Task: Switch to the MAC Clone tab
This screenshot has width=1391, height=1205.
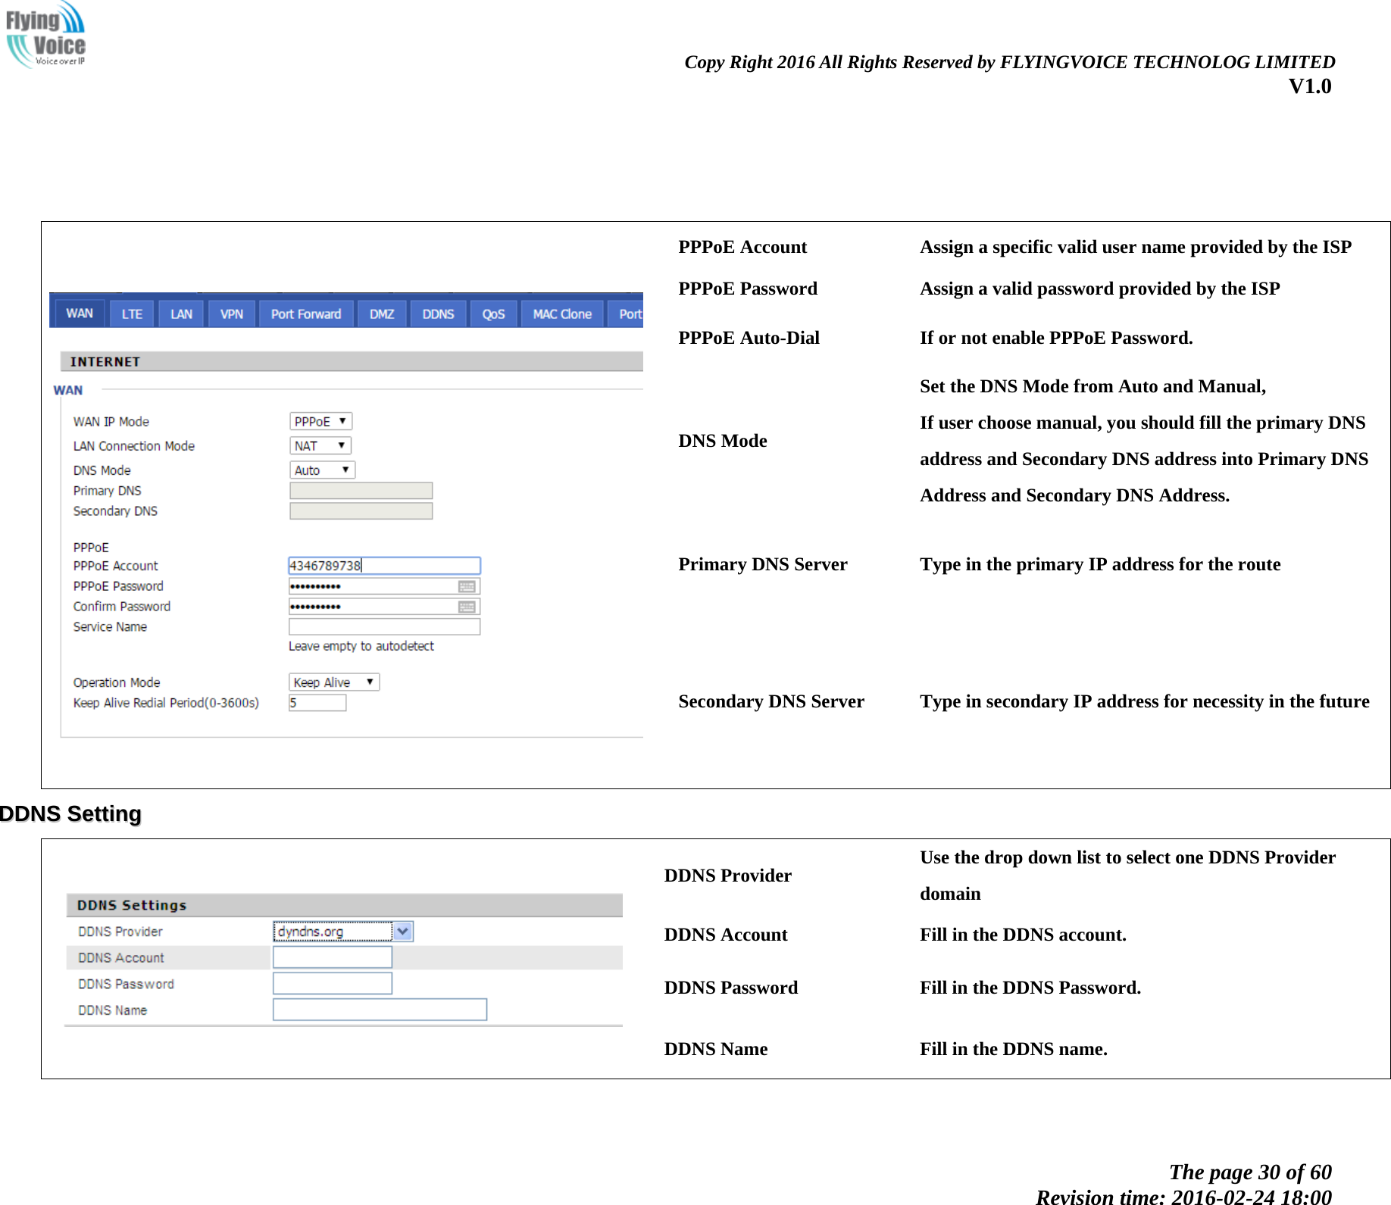Action: (x=561, y=313)
